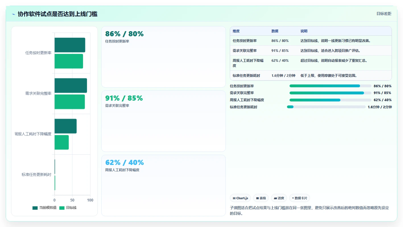This screenshot has width=403, height=227.
Task: Click the 周报人工耗时下降幅度 progress bar
Action: tap(330, 100)
